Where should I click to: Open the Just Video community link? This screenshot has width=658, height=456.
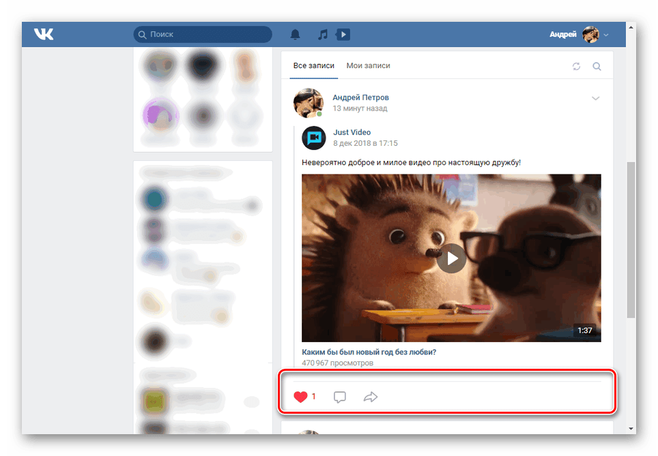click(352, 132)
